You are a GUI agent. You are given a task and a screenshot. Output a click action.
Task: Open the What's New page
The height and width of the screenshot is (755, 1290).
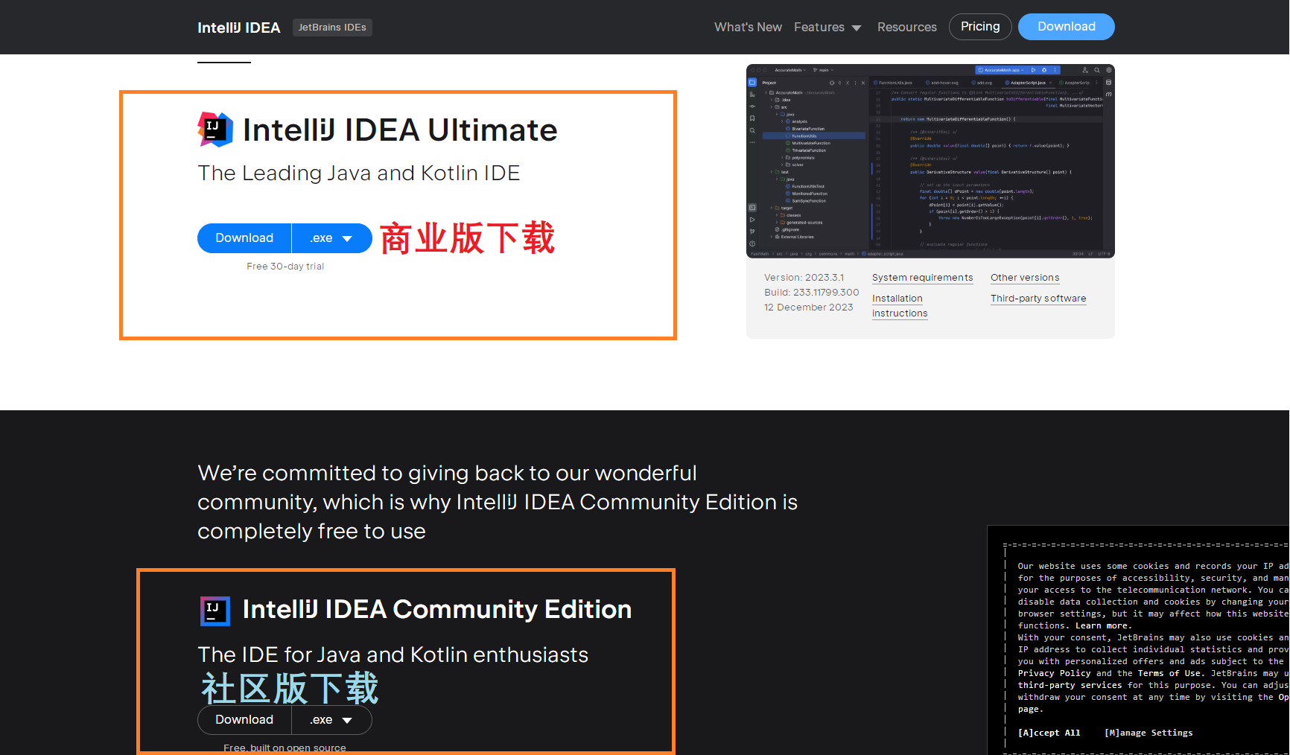coord(748,27)
